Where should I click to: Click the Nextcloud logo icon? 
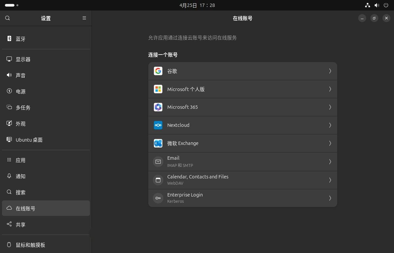point(158,125)
